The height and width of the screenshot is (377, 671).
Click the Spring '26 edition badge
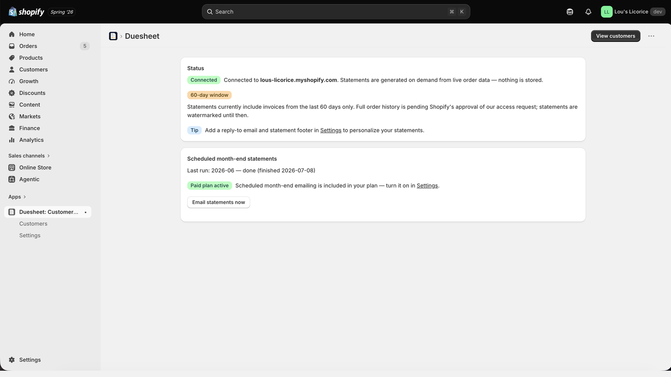click(62, 12)
